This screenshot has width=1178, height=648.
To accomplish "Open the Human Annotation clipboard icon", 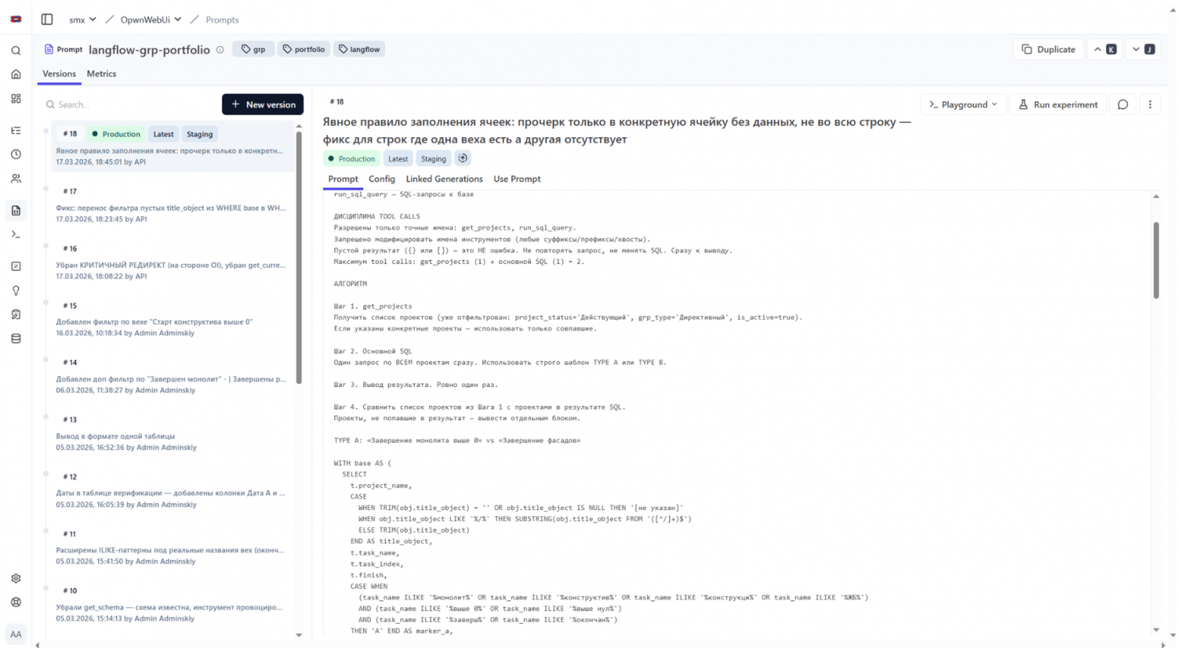I will 16,315.
